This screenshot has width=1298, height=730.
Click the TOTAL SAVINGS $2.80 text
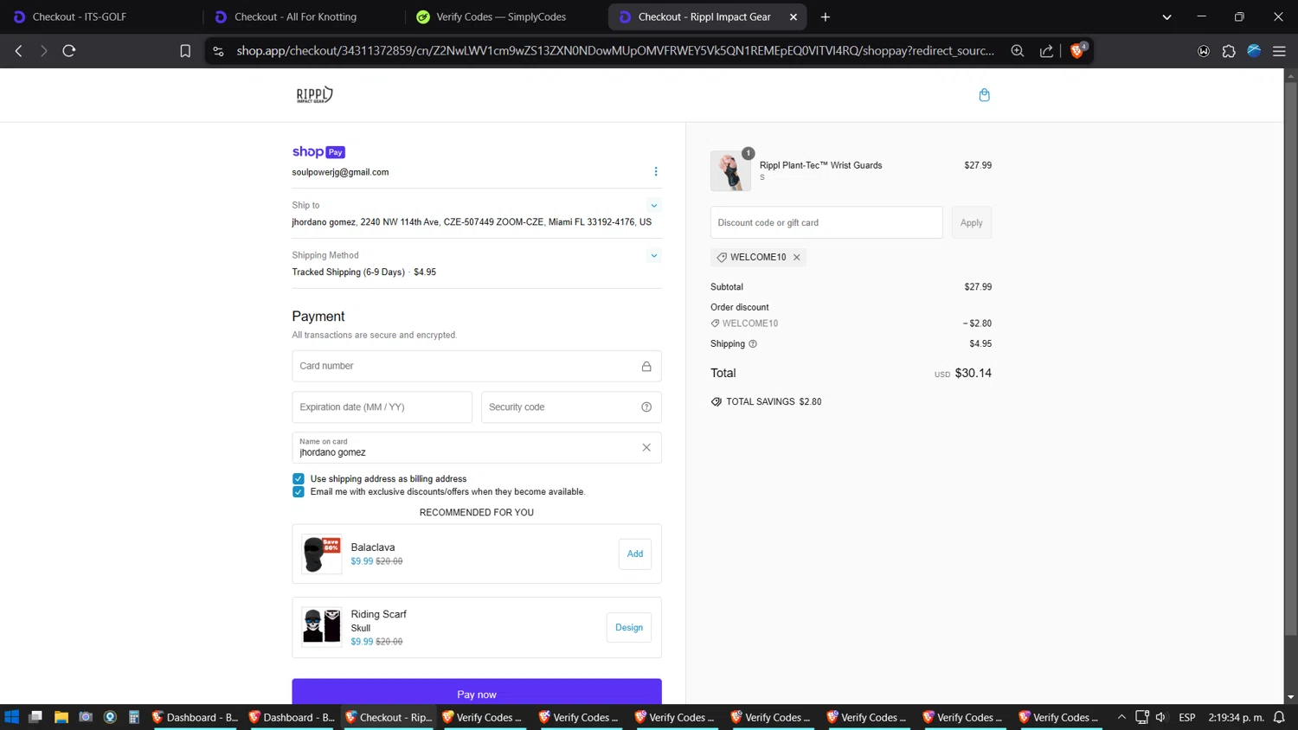pyautogui.click(x=774, y=402)
